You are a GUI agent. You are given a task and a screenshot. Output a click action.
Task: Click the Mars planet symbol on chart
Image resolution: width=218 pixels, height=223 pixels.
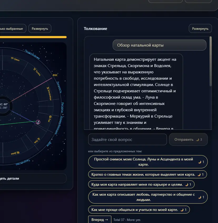[x=38, y=122]
